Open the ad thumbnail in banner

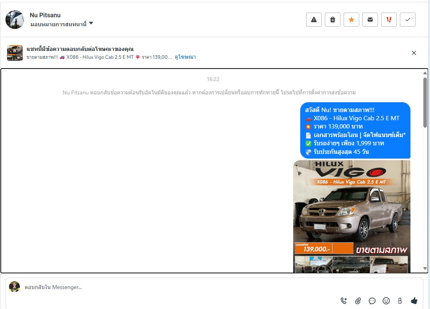(x=15, y=53)
